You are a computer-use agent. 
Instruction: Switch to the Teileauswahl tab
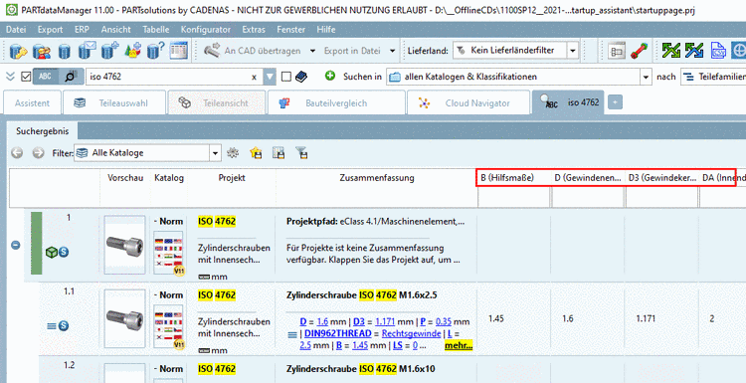point(115,102)
